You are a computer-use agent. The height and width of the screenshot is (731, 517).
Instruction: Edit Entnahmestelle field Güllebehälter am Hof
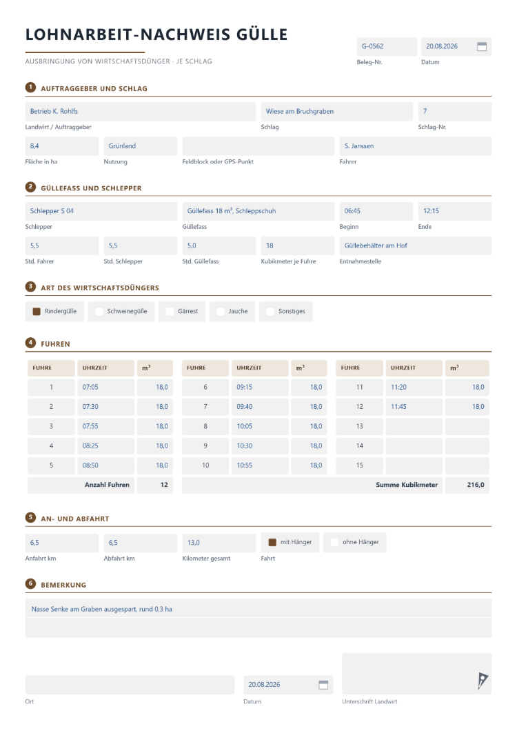pos(416,246)
